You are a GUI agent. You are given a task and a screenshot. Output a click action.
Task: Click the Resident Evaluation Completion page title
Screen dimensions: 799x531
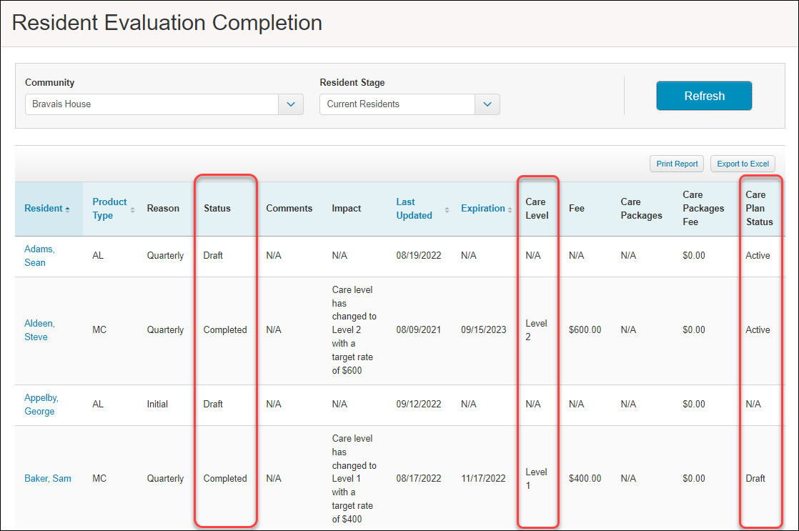pos(167,23)
